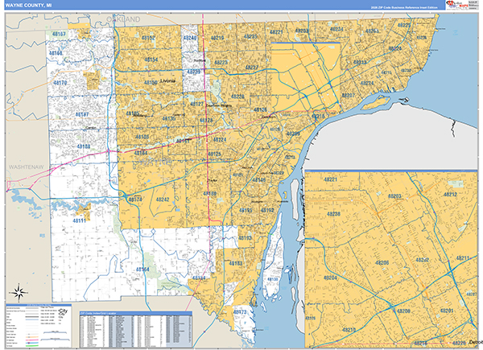
Task: Click the MarketMAPS logo in the header
Action: 461,5
